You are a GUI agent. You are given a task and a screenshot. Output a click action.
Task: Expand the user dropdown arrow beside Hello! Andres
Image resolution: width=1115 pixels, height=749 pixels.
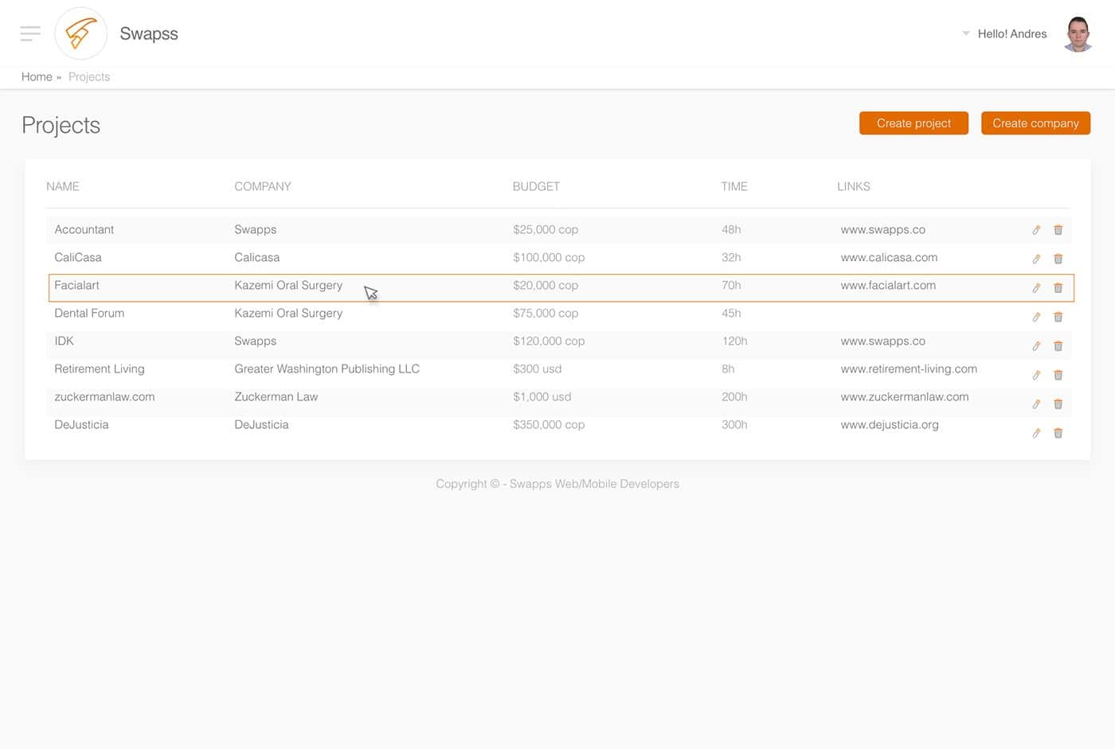(965, 33)
